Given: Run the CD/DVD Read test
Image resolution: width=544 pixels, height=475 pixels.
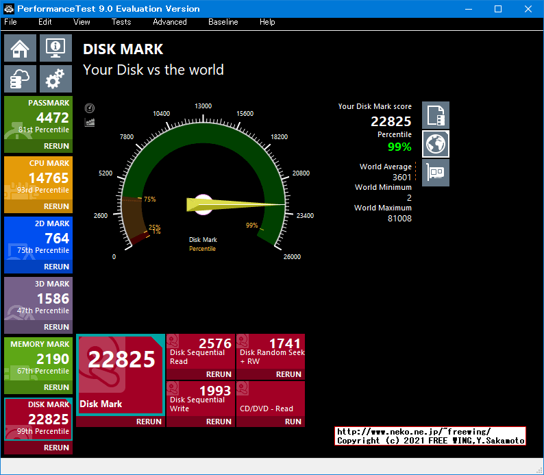Looking at the screenshot, I should pos(293,422).
